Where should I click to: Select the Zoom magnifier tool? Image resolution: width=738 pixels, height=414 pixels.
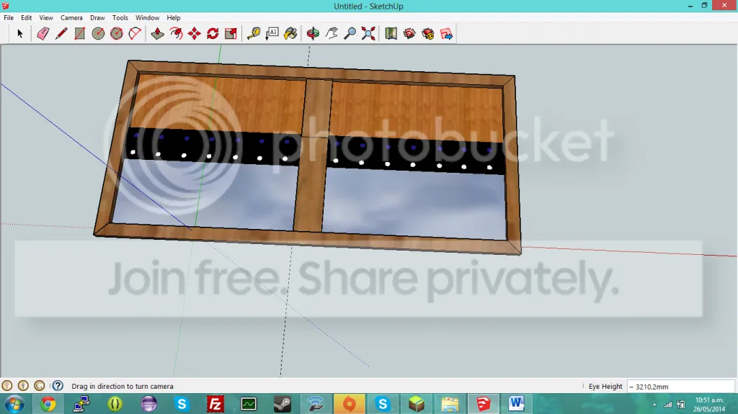point(350,33)
